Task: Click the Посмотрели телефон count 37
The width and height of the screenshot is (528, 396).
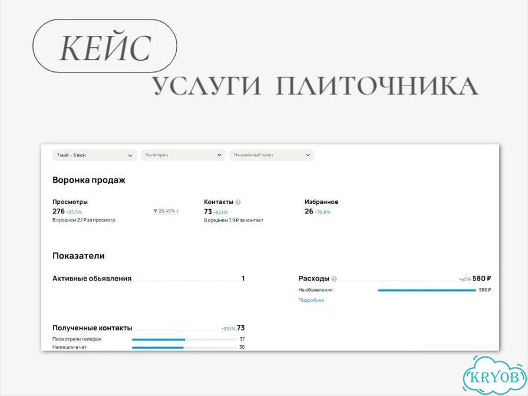Action: click(x=242, y=339)
